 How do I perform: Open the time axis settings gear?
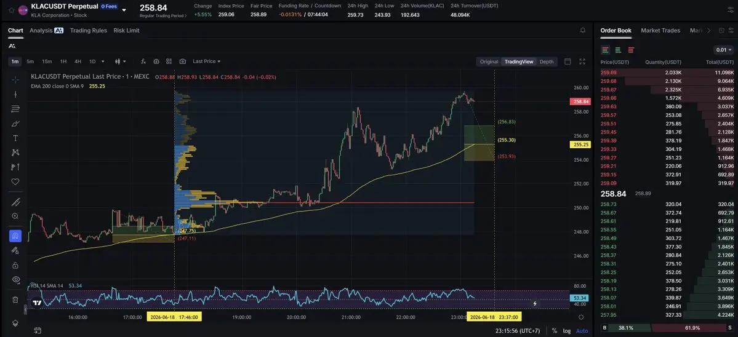point(581,317)
